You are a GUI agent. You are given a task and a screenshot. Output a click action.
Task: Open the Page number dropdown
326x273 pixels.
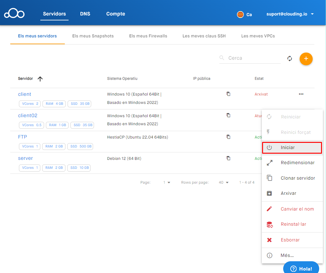167,182
